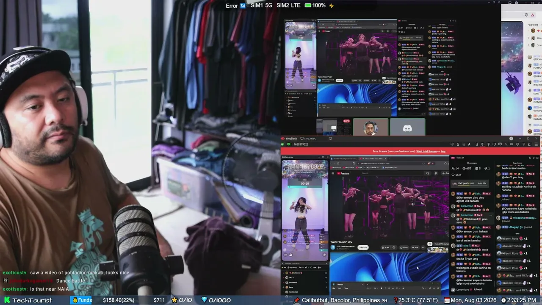Click the Ask button under the video in AnyDesk

[415, 247]
